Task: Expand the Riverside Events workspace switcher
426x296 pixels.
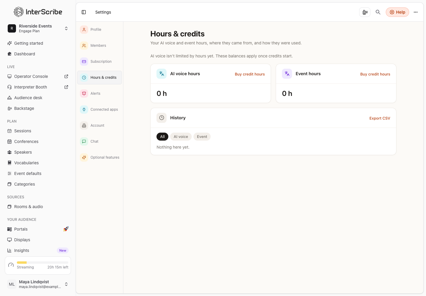Action: 38,28
